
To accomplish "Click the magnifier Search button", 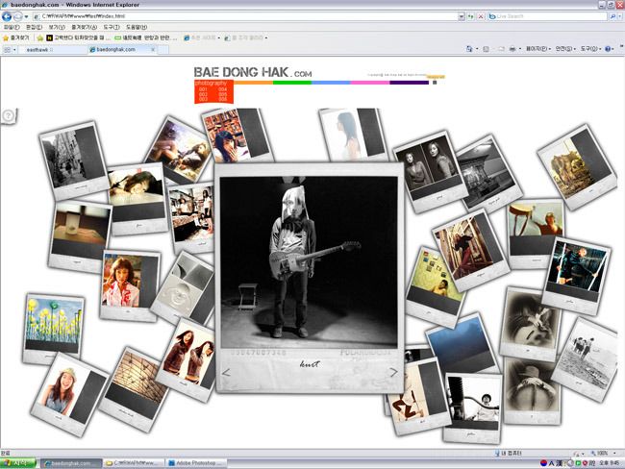I will tap(612, 16).
